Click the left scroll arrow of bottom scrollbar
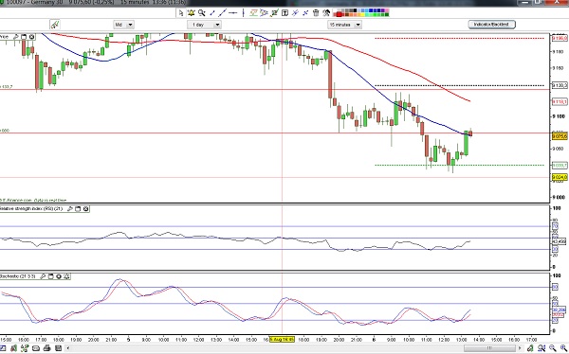The image size is (569, 354). (68, 348)
